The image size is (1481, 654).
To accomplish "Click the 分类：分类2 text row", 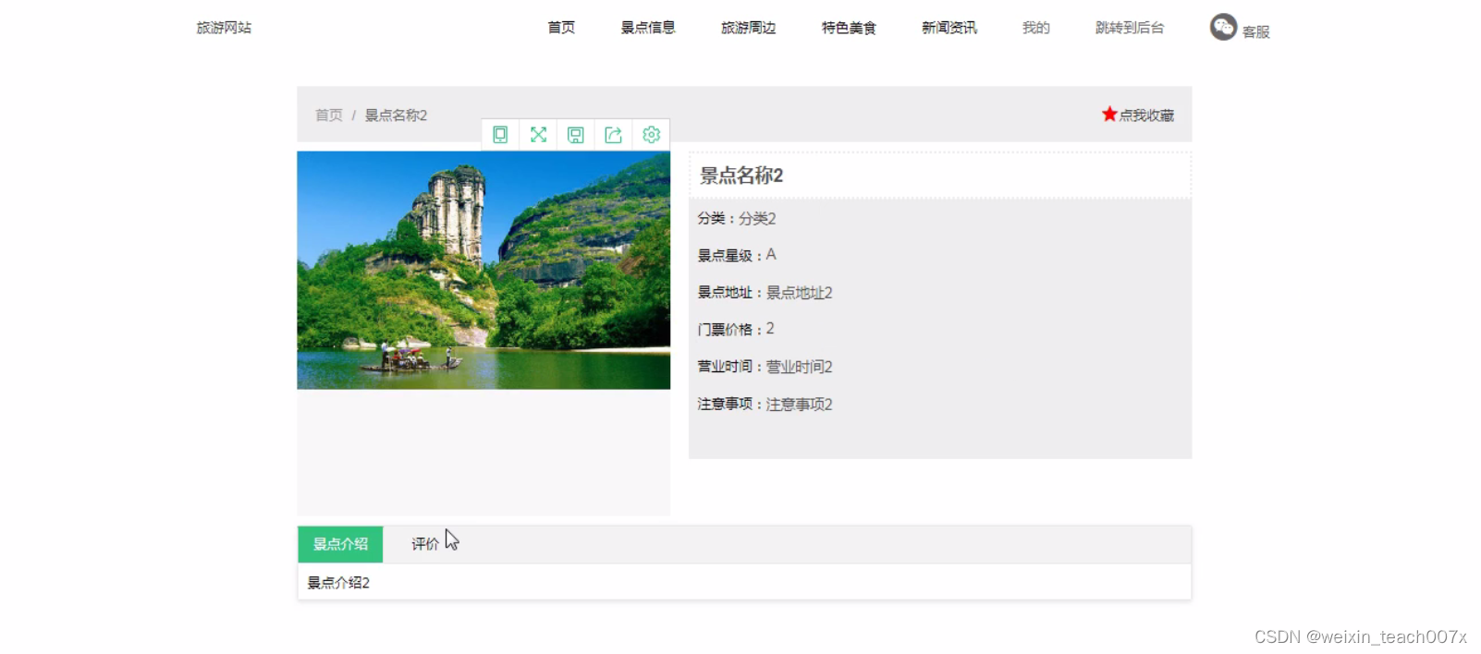I will (737, 219).
